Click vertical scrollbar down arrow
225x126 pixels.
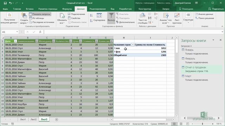click(x=177, y=116)
